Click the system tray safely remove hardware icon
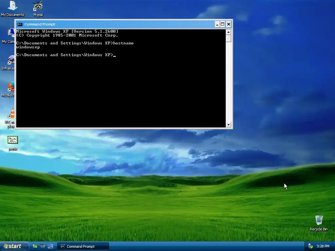Viewport: 335px width, 251px height. pyautogui.click(x=310, y=246)
